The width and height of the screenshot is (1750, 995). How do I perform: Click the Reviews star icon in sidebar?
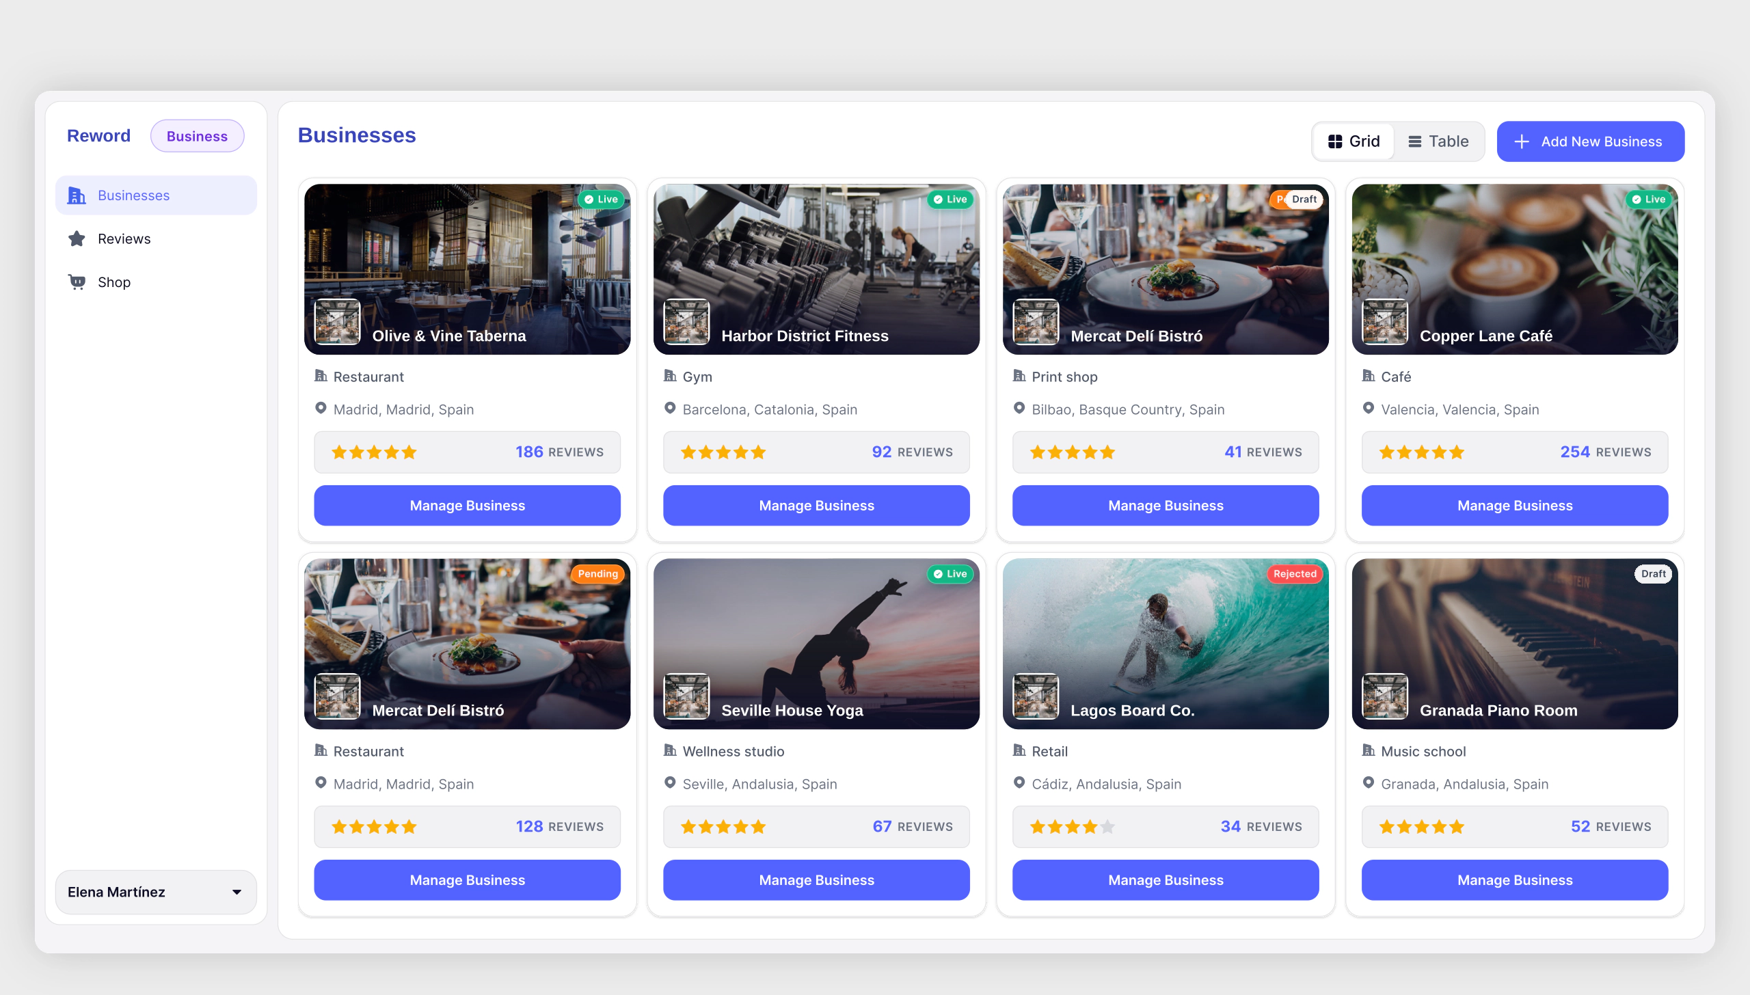click(x=77, y=238)
